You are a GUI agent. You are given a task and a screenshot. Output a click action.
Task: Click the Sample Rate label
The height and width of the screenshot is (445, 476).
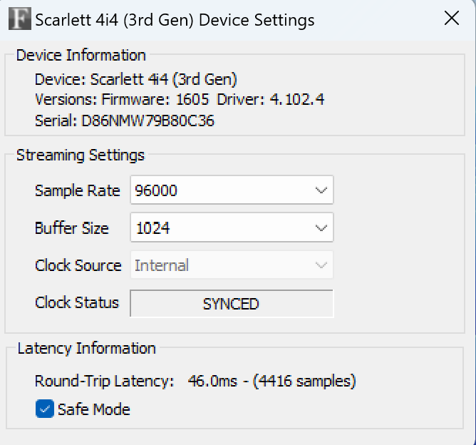78,190
